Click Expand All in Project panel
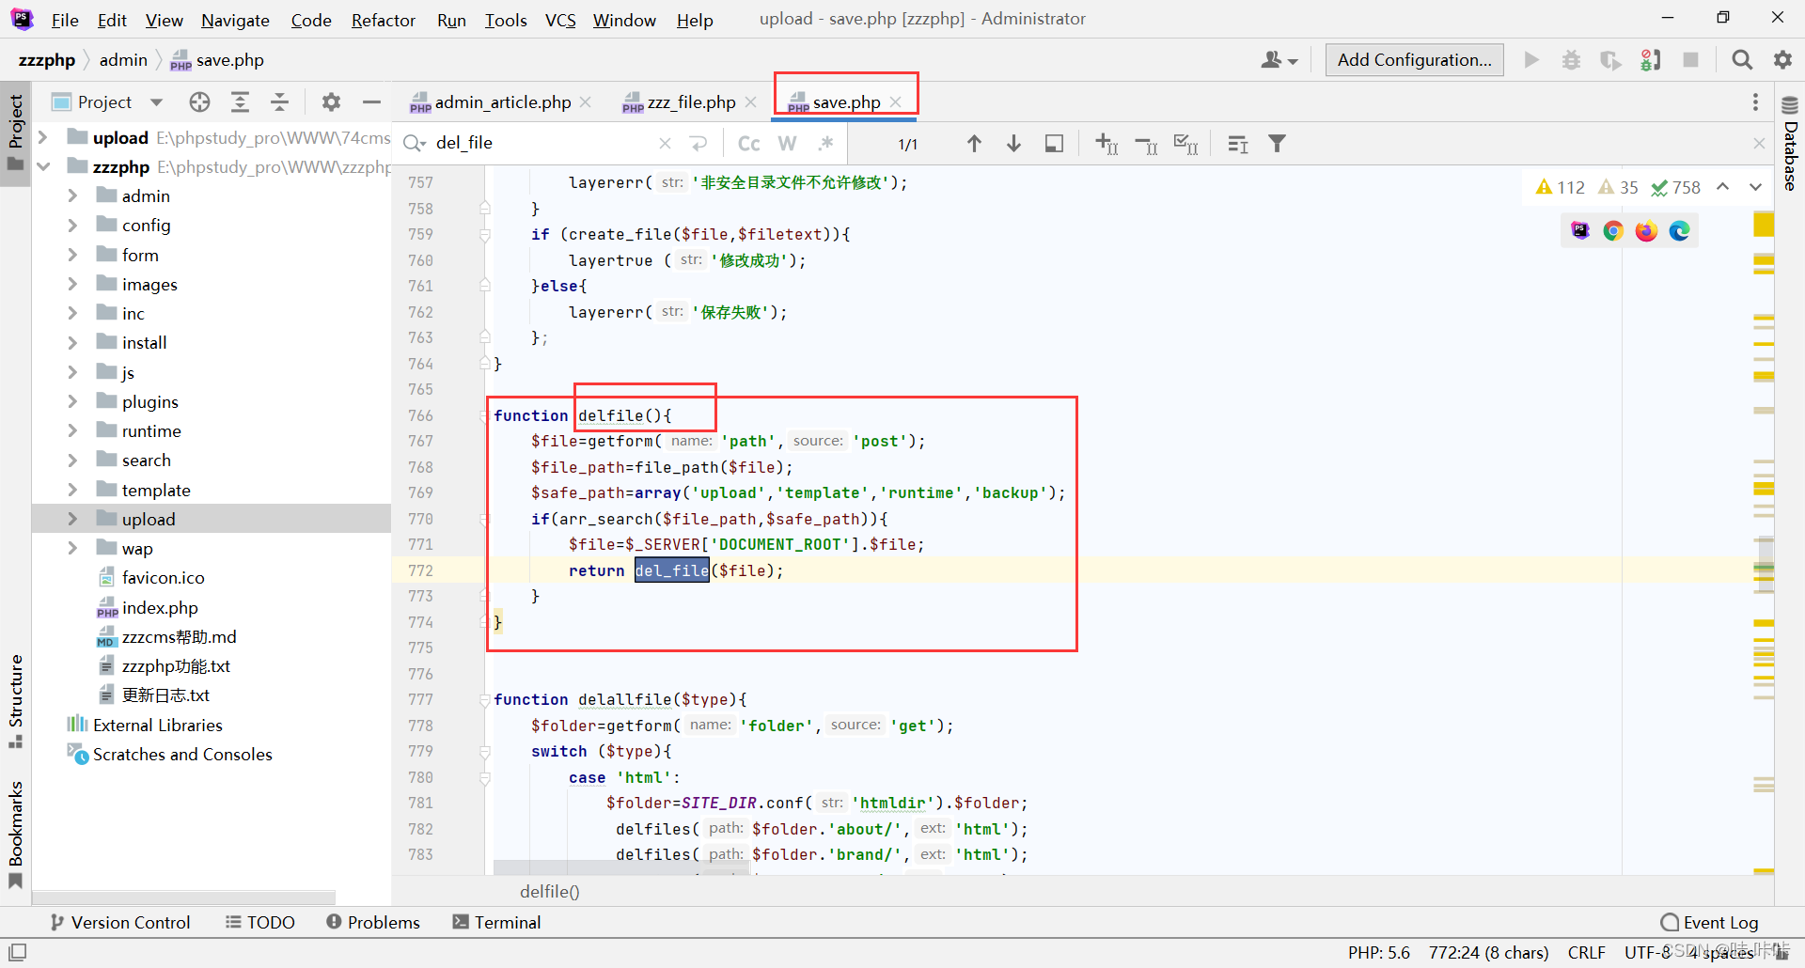1805x968 pixels. click(x=240, y=101)
